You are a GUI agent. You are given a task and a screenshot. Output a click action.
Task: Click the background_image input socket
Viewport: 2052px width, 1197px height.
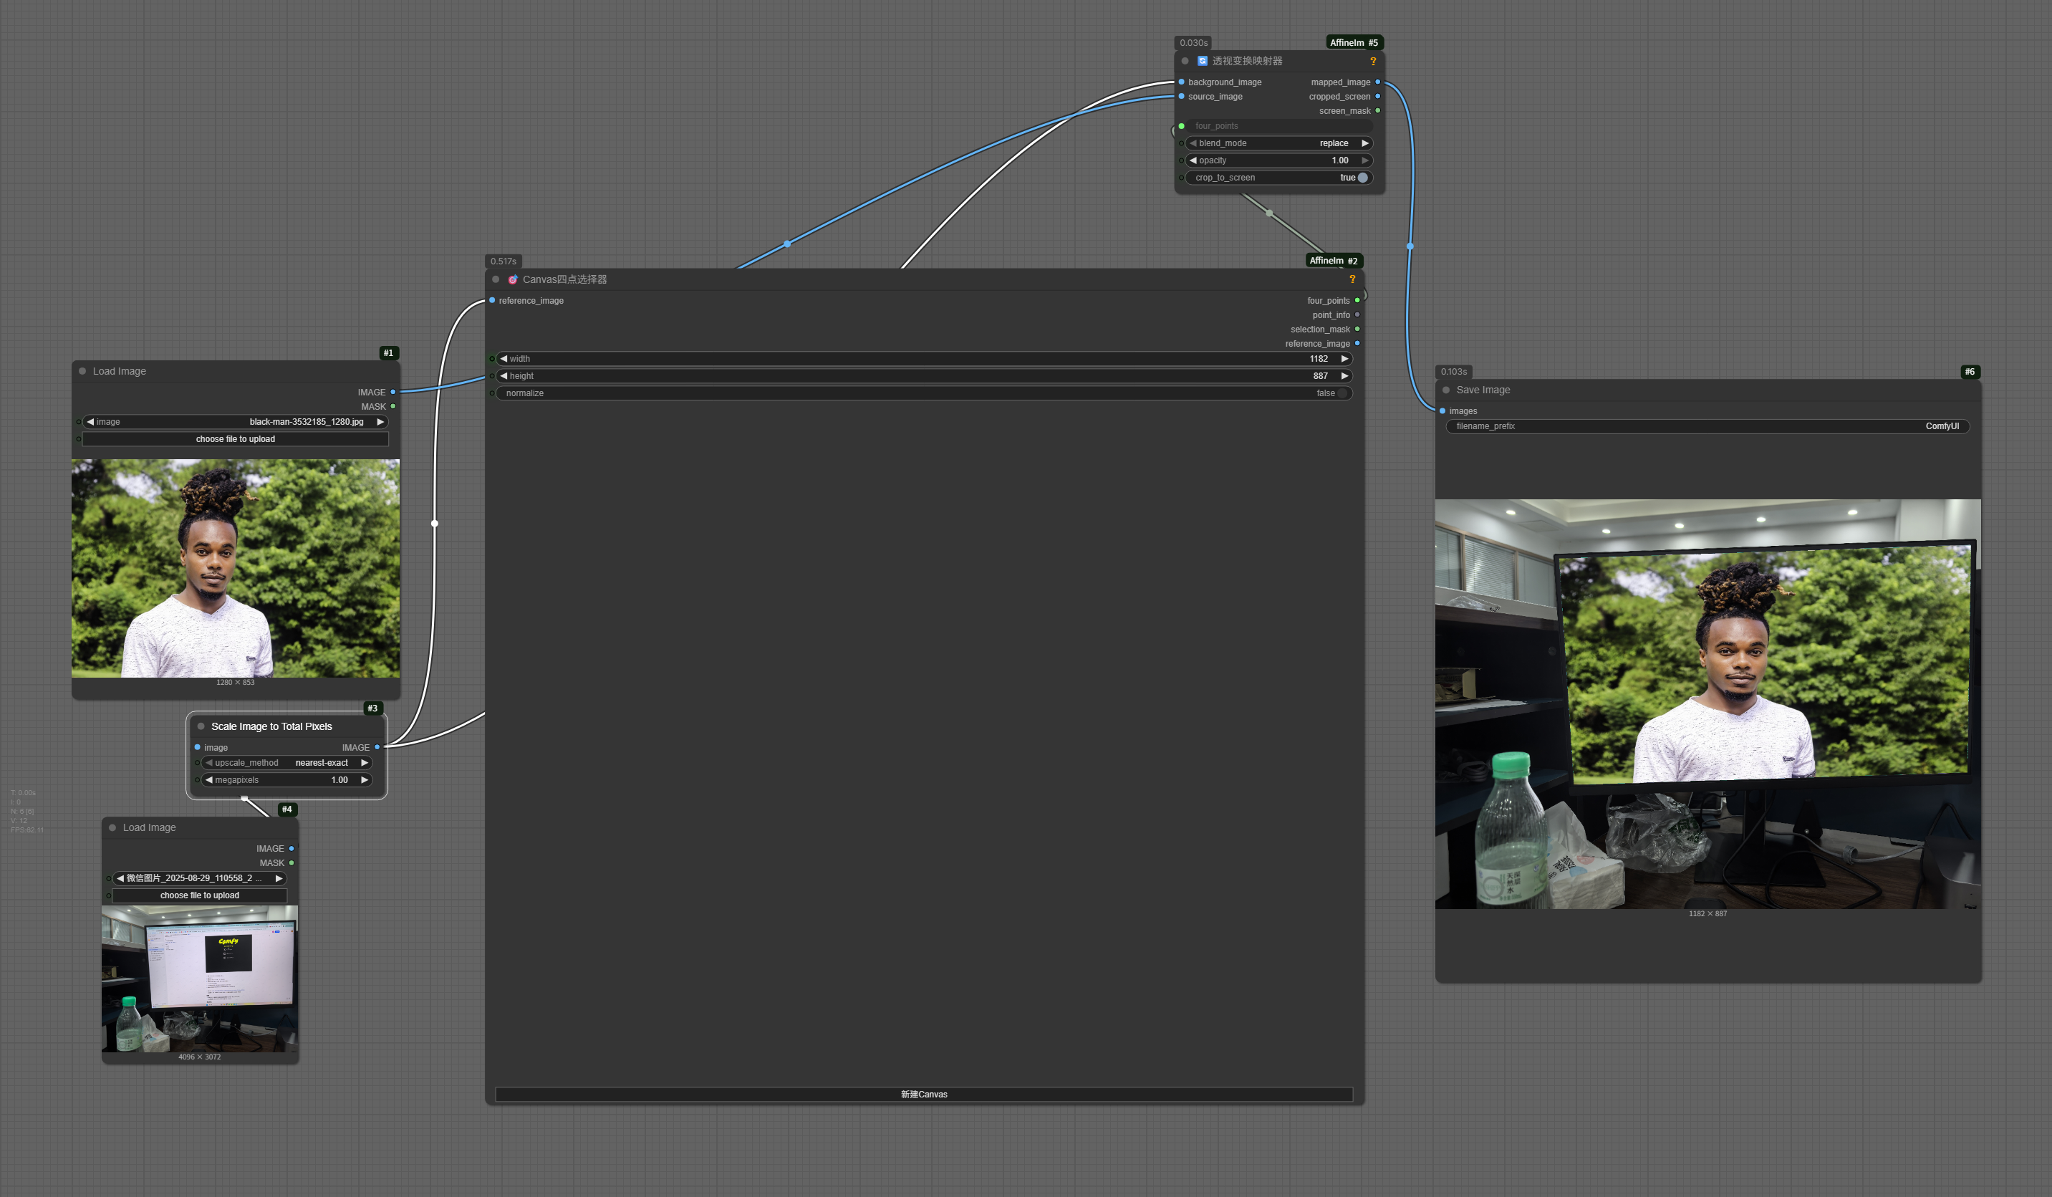(x=1182, y=82)
